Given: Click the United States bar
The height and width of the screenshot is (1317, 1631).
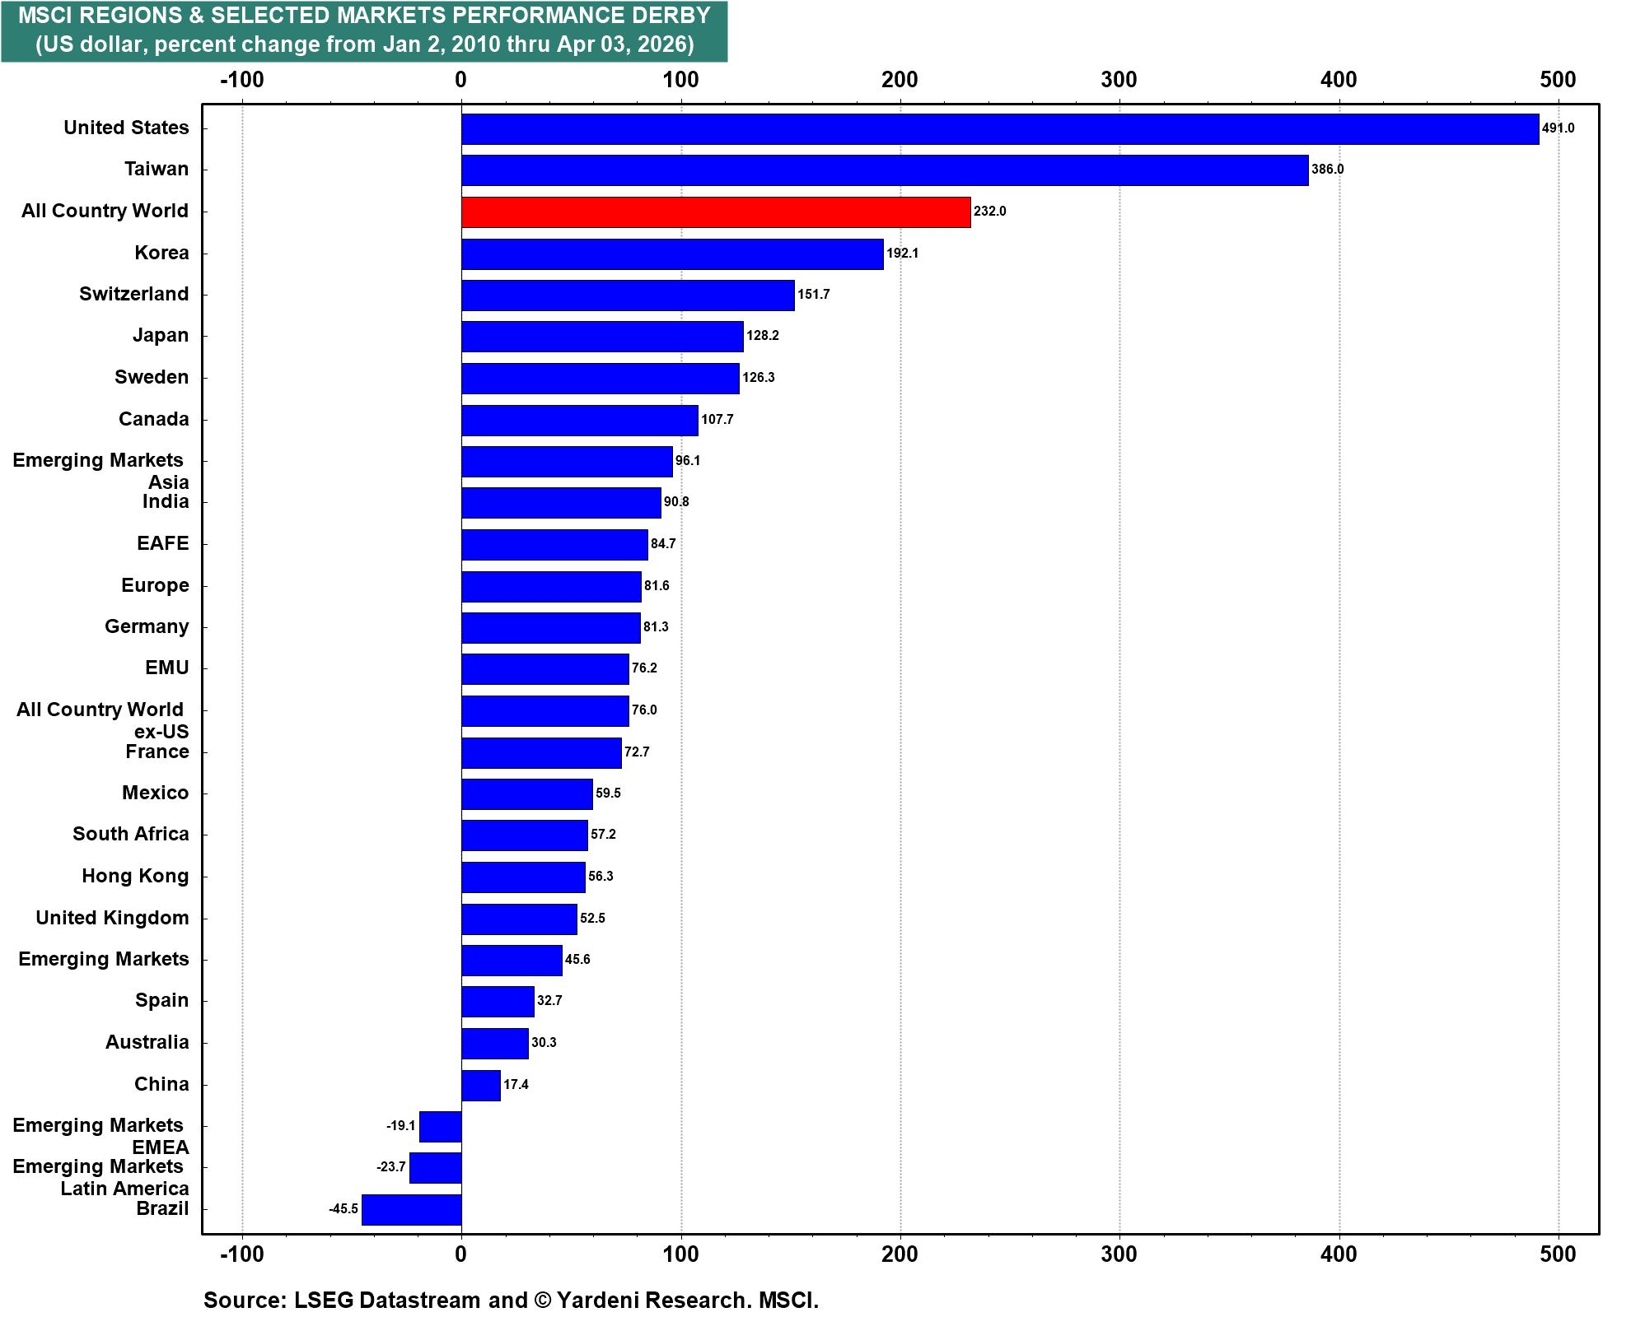Looking at the screenshot, I should 999,129.
